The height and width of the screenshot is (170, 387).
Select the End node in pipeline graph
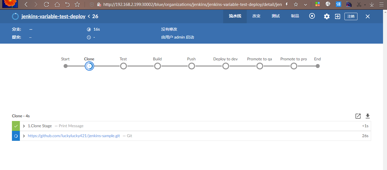click(318, 66)
